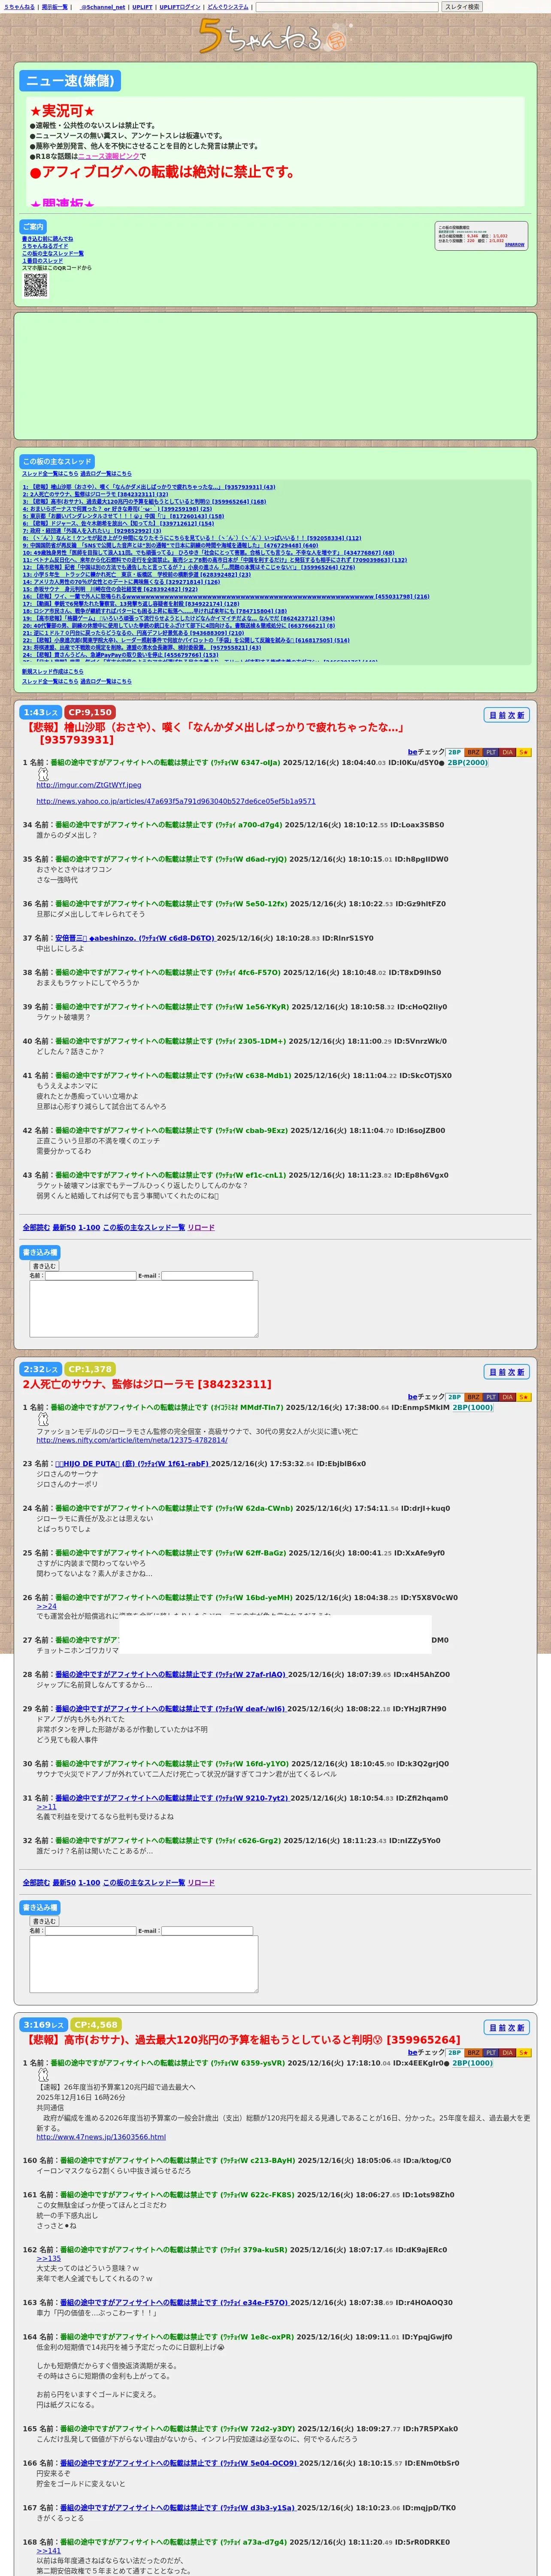Screen dimensions: 551x2576
Task: Click 目前次新 navigation in 高市 thread
Action: [x=506, y=2027]
